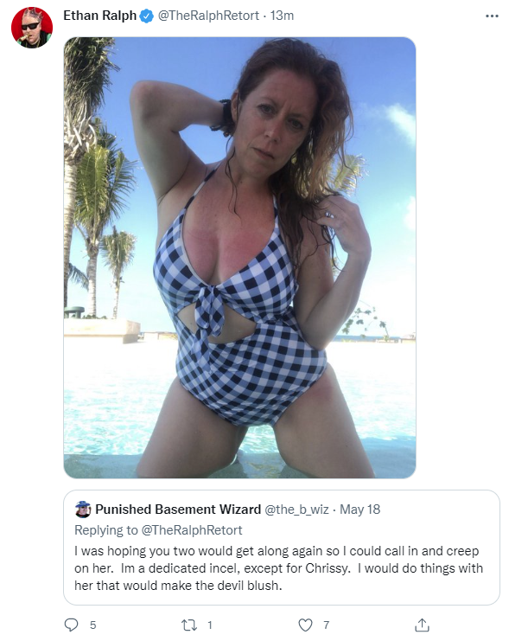Screen dimensions: 509x641
Task: Open the May 18 quoted tweet date
Action: 359,510
